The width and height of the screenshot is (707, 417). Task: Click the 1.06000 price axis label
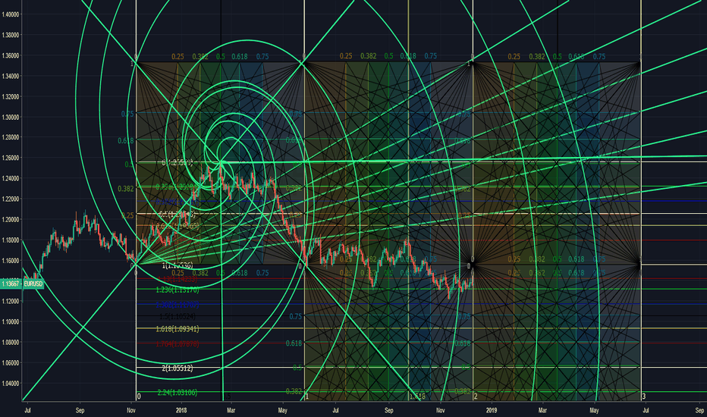point(11,363)
